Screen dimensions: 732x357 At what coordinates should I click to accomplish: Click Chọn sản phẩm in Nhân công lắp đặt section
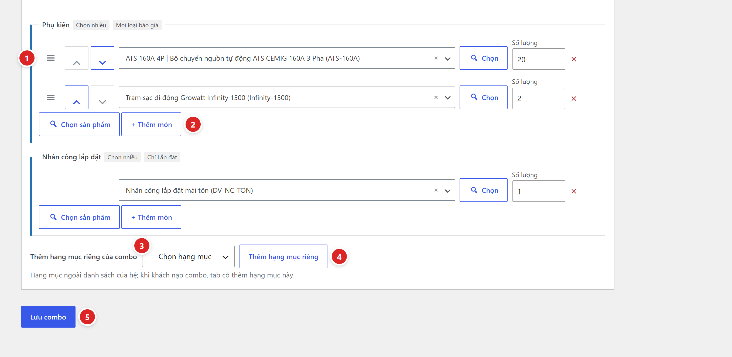[79, 217]
